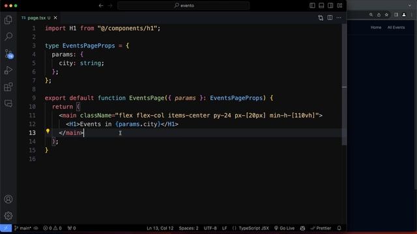Viewport: 417px width, 234px height.
Task: Change encoding via UTF-8
Action: pos(210,228)
